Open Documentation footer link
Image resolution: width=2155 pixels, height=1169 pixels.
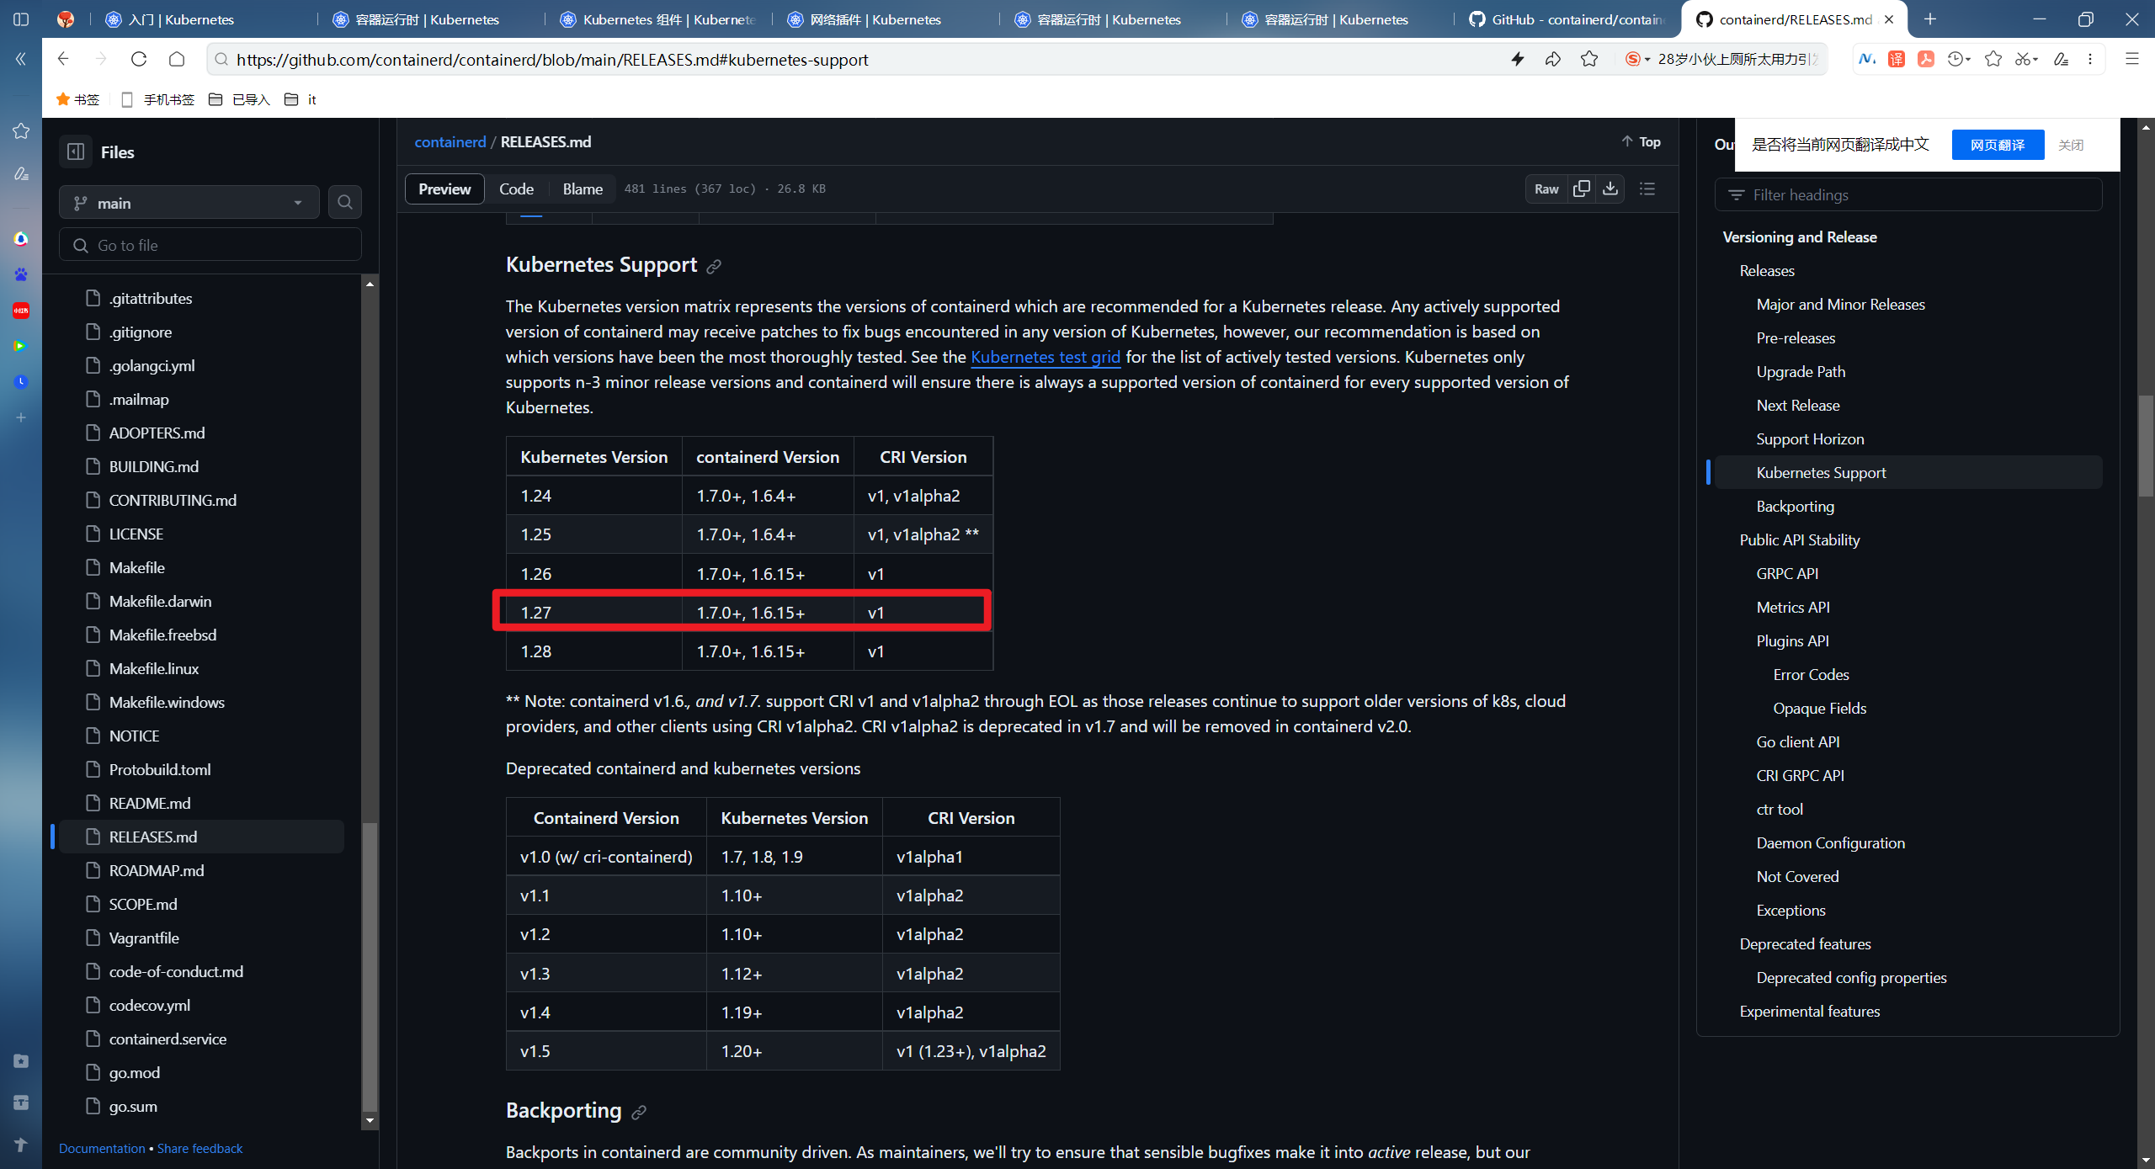[102, 1149]
